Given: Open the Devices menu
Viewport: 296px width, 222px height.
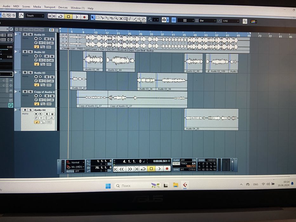Looking at the screenshot, I should [x=63, y=7].
